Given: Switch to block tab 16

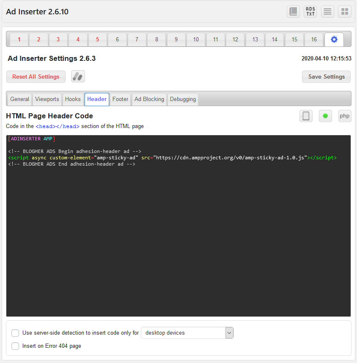Looking at the screenshot, I should tap(314, 39).
